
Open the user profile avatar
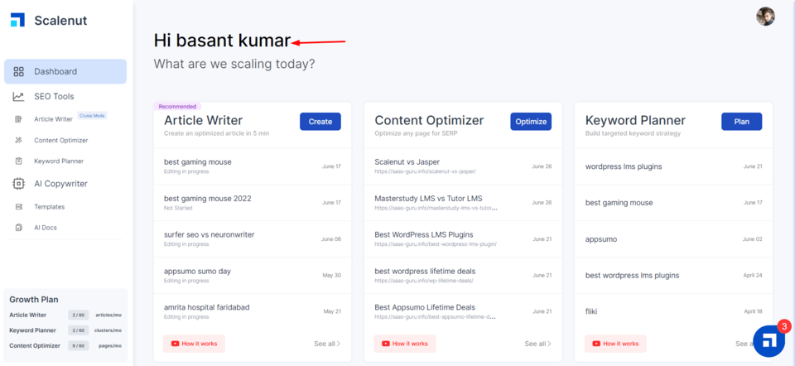(x=765, y=17)
